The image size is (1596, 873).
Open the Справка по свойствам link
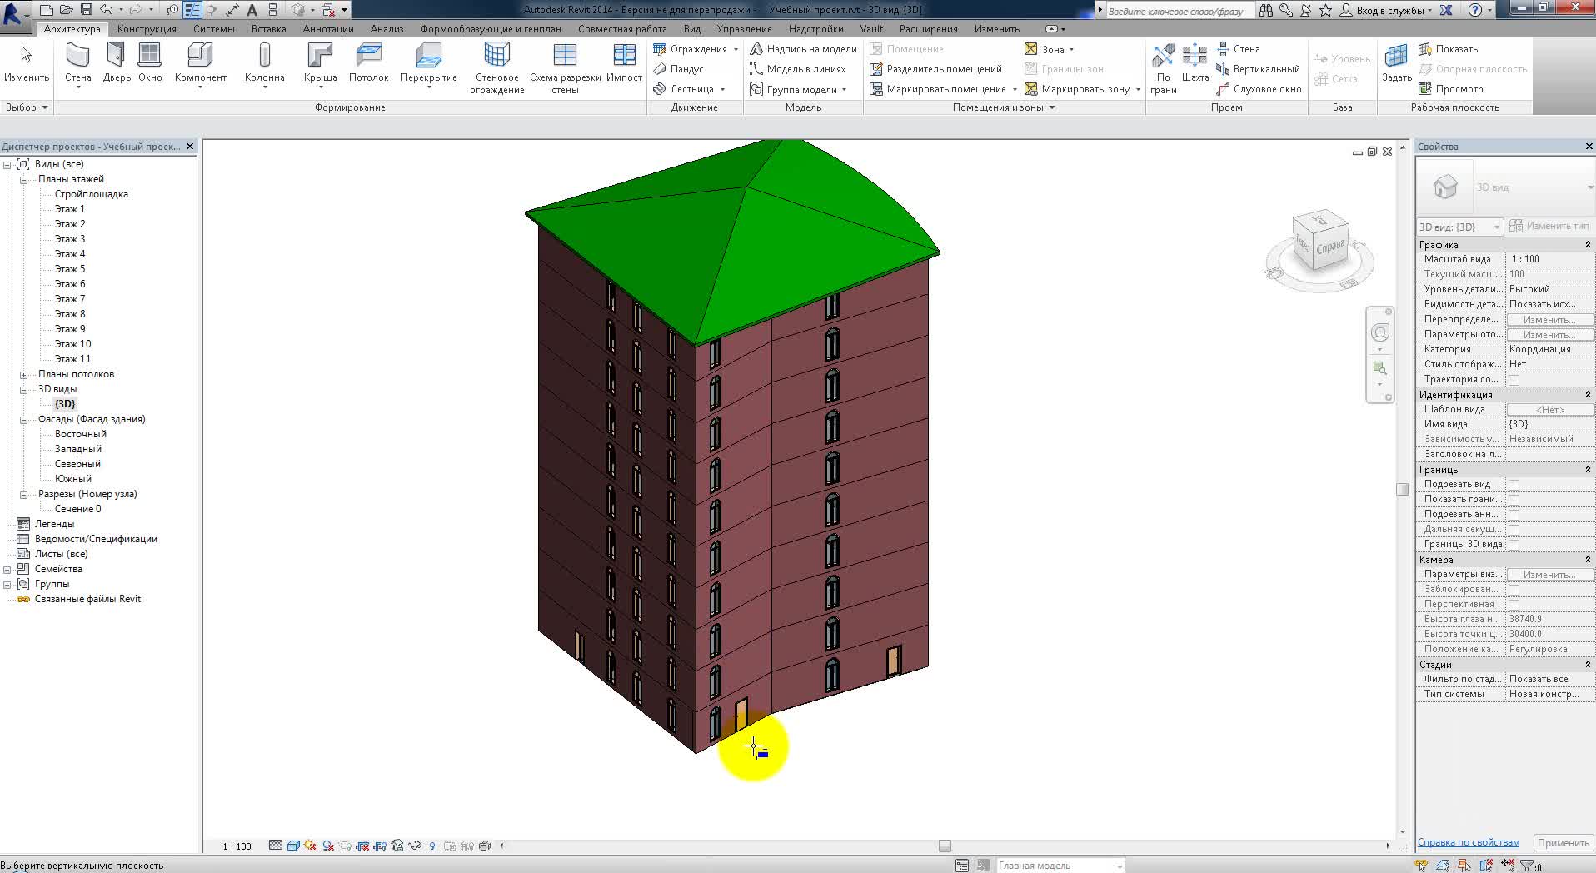(1468, 842)
